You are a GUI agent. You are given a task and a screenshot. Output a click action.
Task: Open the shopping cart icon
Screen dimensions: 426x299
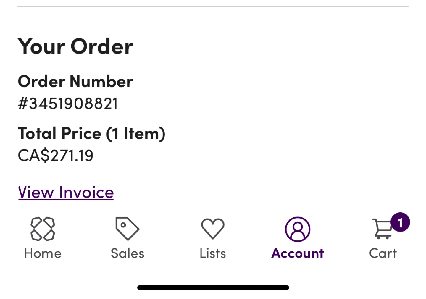tap(383, 229)
